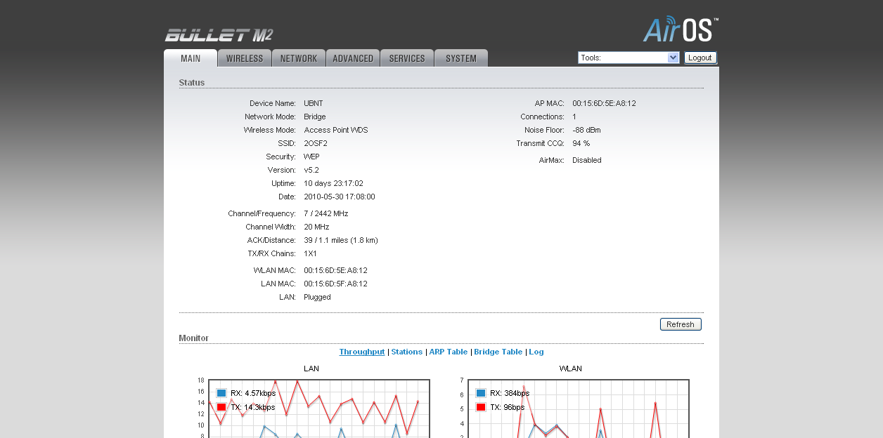Open the System tab
The height and width of the screenshot is (438, 883).
[x=461, y=58]
